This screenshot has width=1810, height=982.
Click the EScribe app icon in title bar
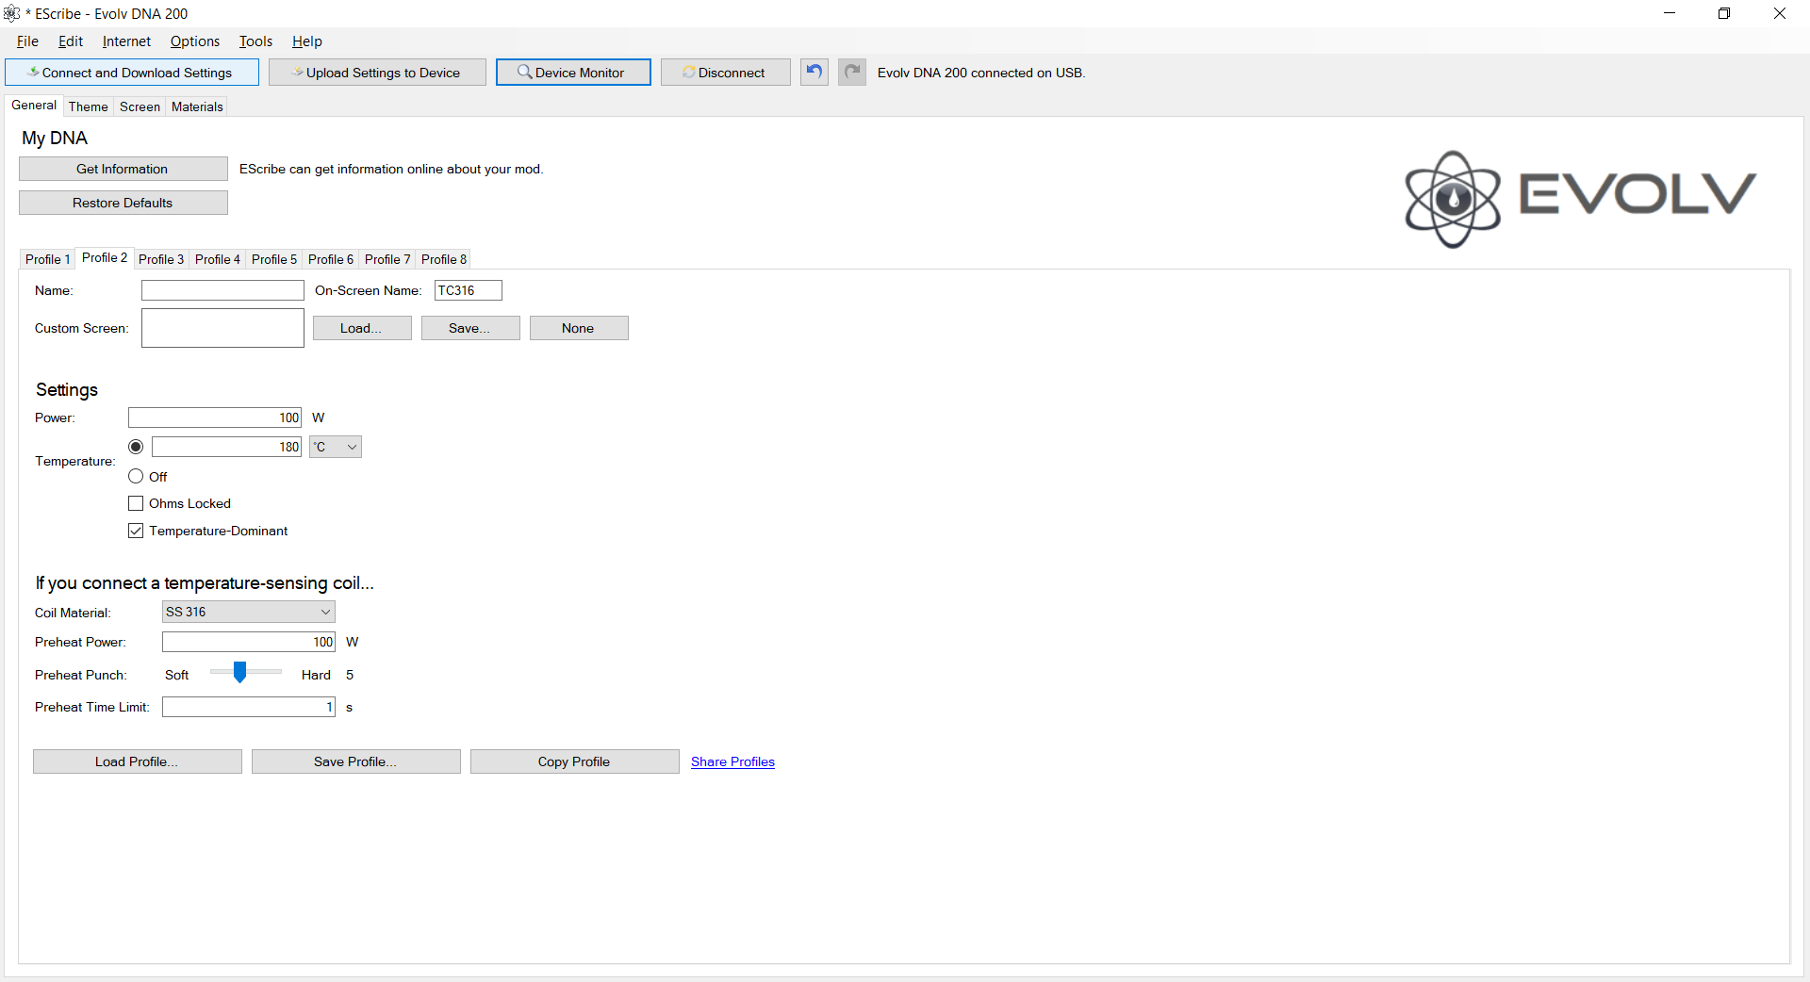coord(12,13)
